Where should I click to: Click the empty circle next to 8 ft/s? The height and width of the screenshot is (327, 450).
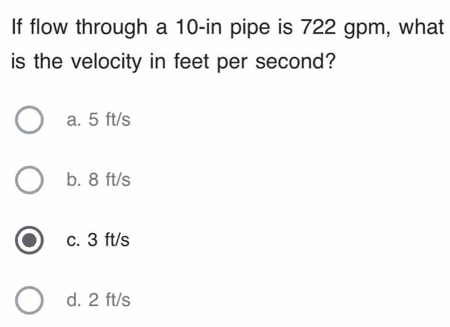click(29, 180)
